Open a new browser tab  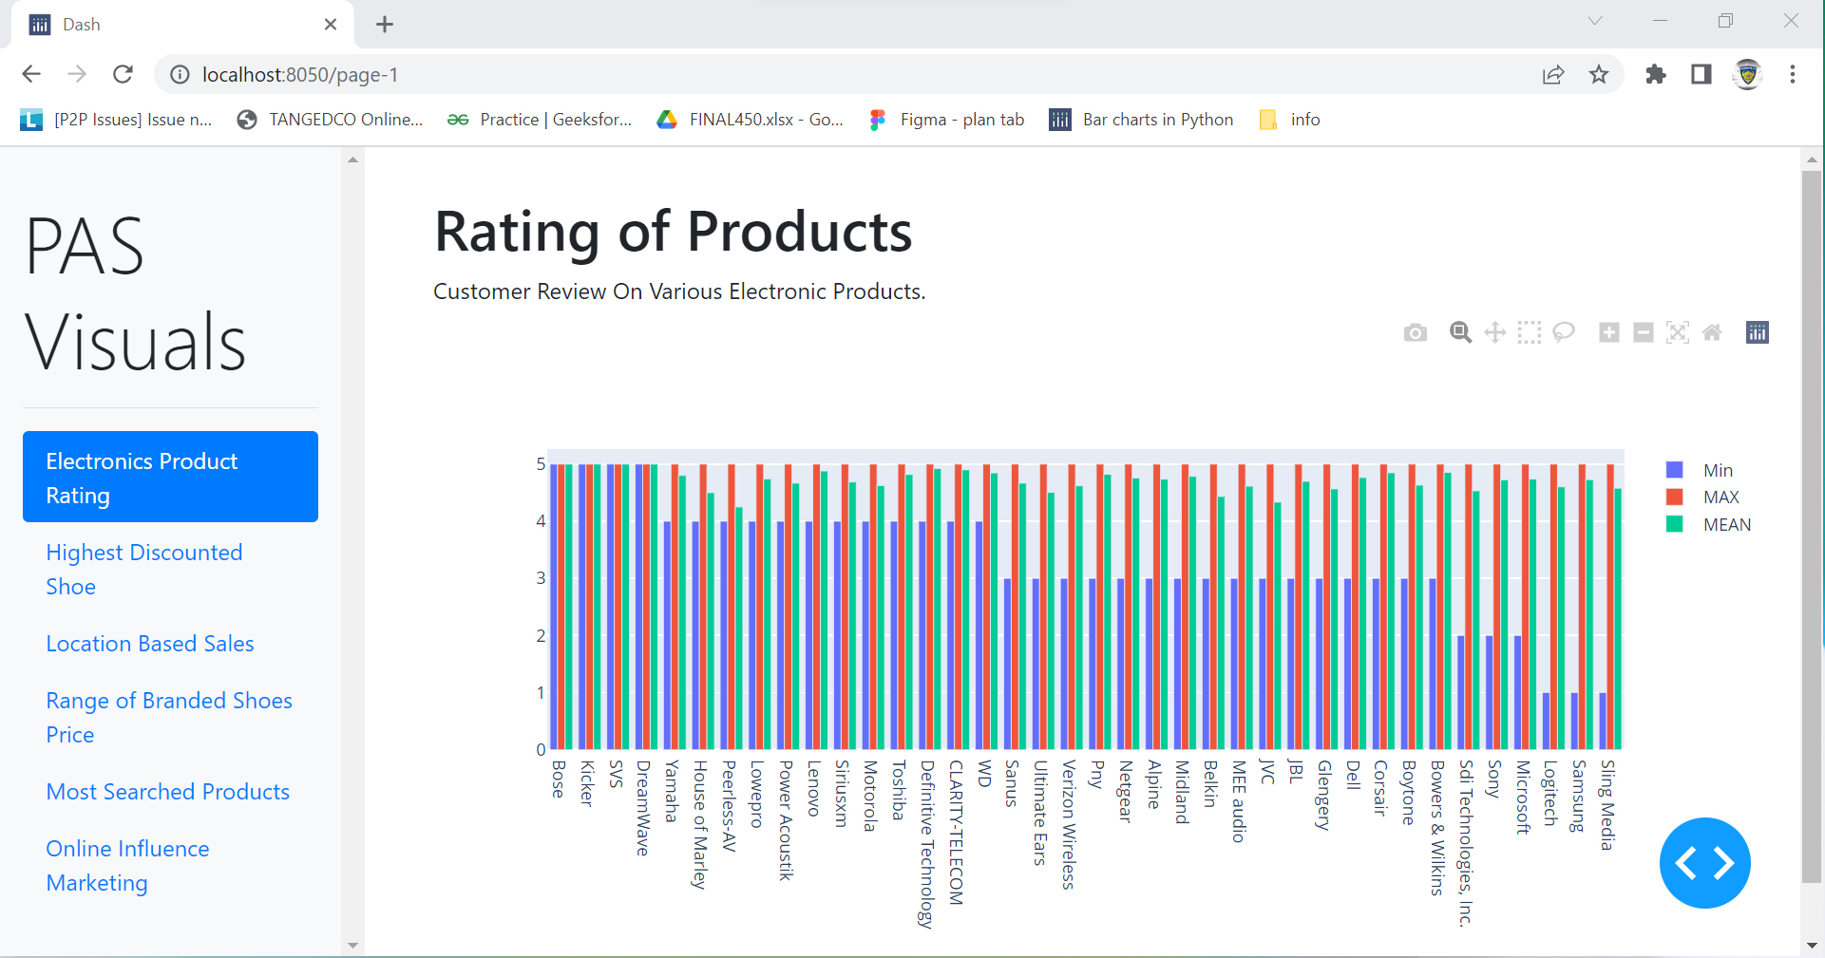(x=385, y=25)
